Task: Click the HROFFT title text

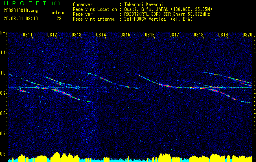Action: 25,3
